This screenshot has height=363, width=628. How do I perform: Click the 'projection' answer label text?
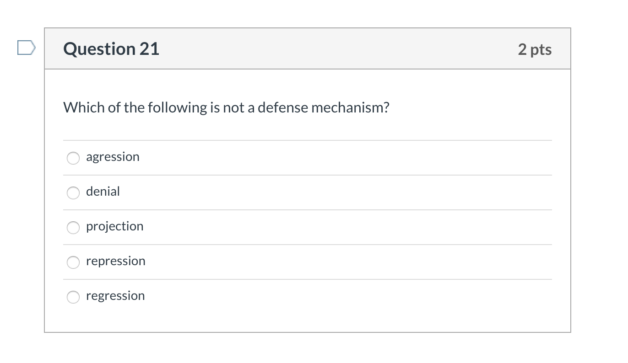coord(114,226)
